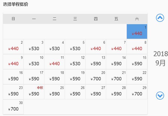168x116 pixels.
Task: Pick September 13 priced ¥590
Action: (96, 62)
